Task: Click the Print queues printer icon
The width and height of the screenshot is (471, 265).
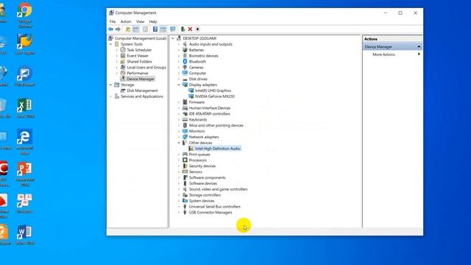Action: [x=185, y=154]
